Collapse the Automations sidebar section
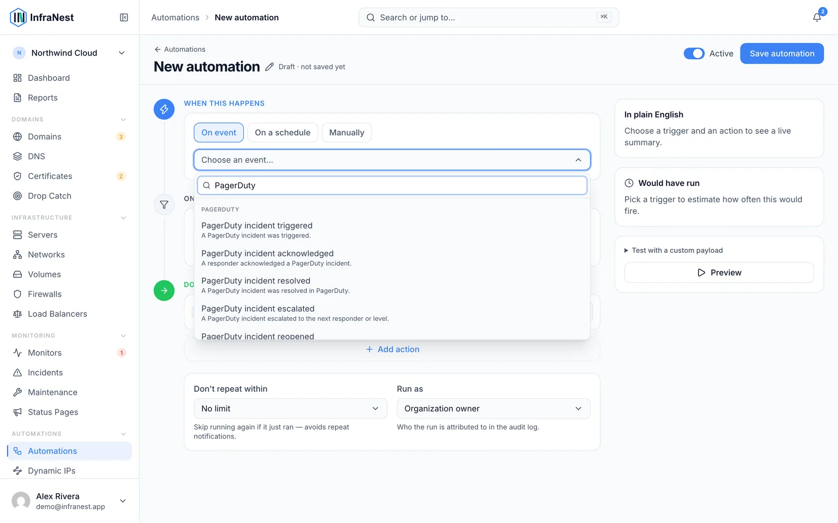 123,434
